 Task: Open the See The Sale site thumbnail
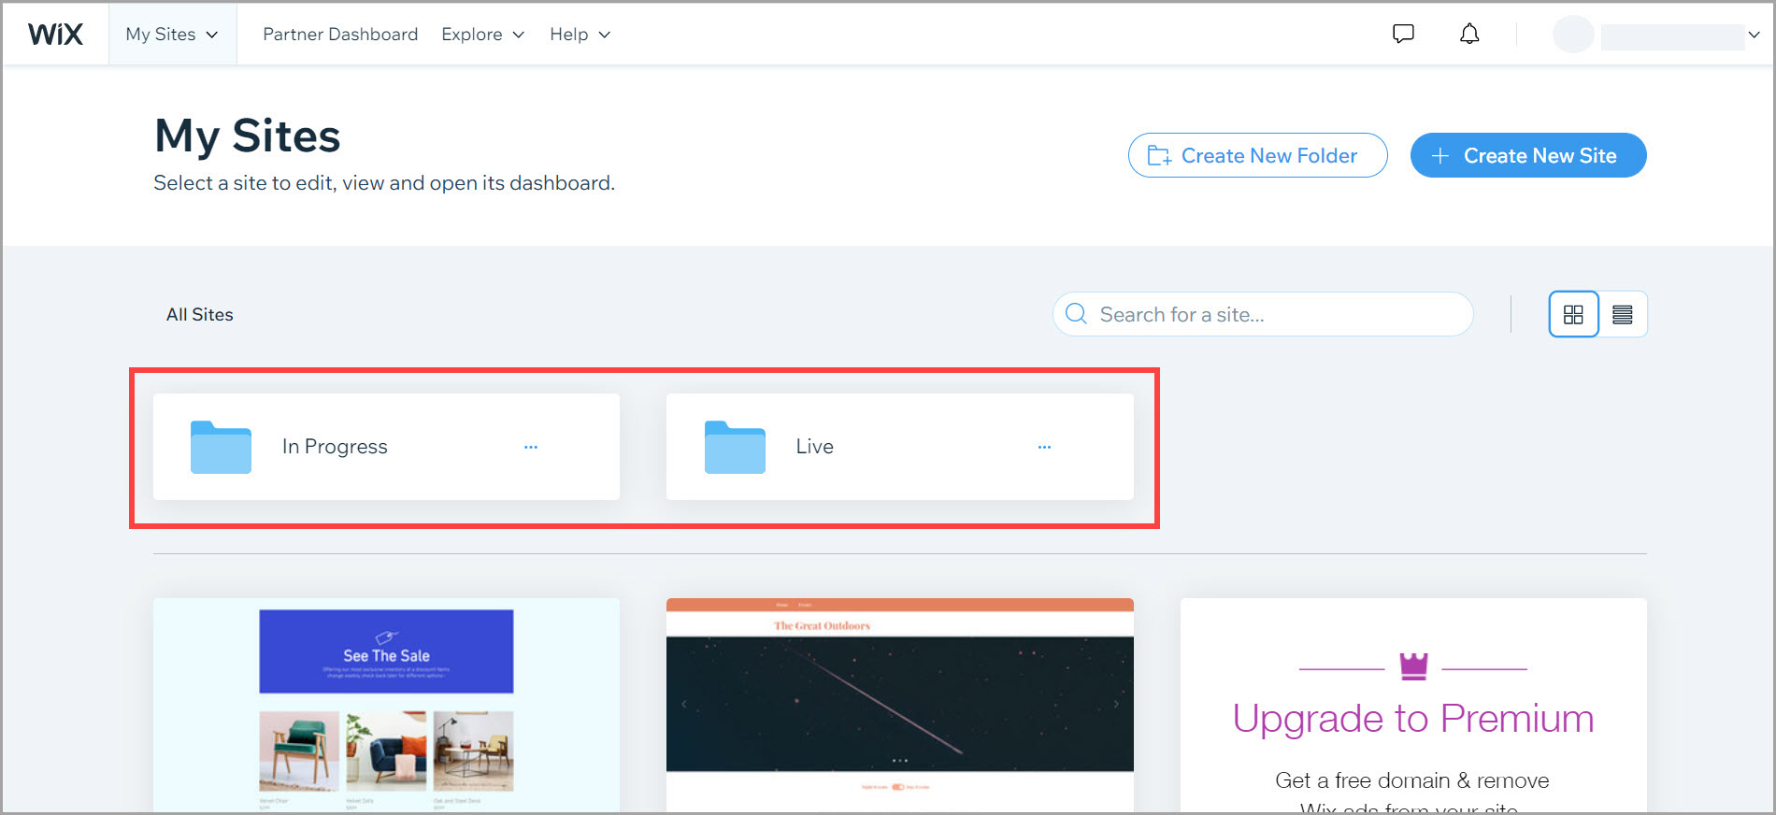(386, 706)
